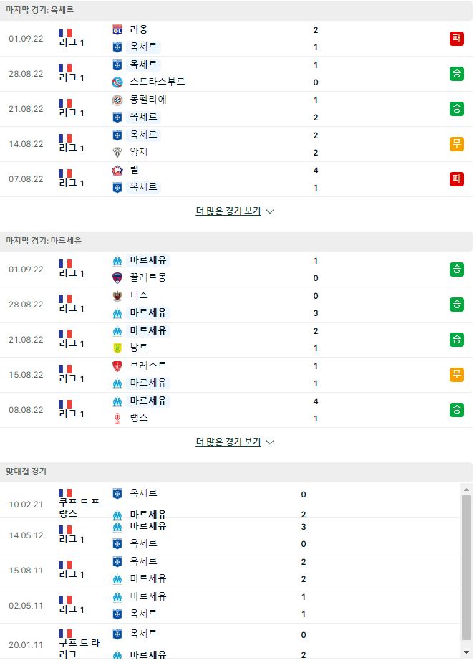Click the Montpellier club crest icon
The width and height of the screenshot is (474, 663).
[117, 100]
